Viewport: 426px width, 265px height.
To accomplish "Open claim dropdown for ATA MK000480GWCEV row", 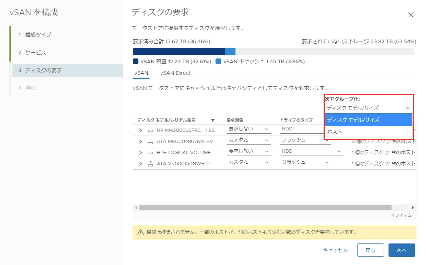I will [x=248, y=140].
